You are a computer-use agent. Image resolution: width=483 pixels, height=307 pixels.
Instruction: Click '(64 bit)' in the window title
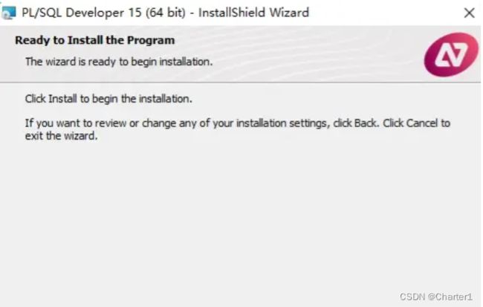(166, 13)
